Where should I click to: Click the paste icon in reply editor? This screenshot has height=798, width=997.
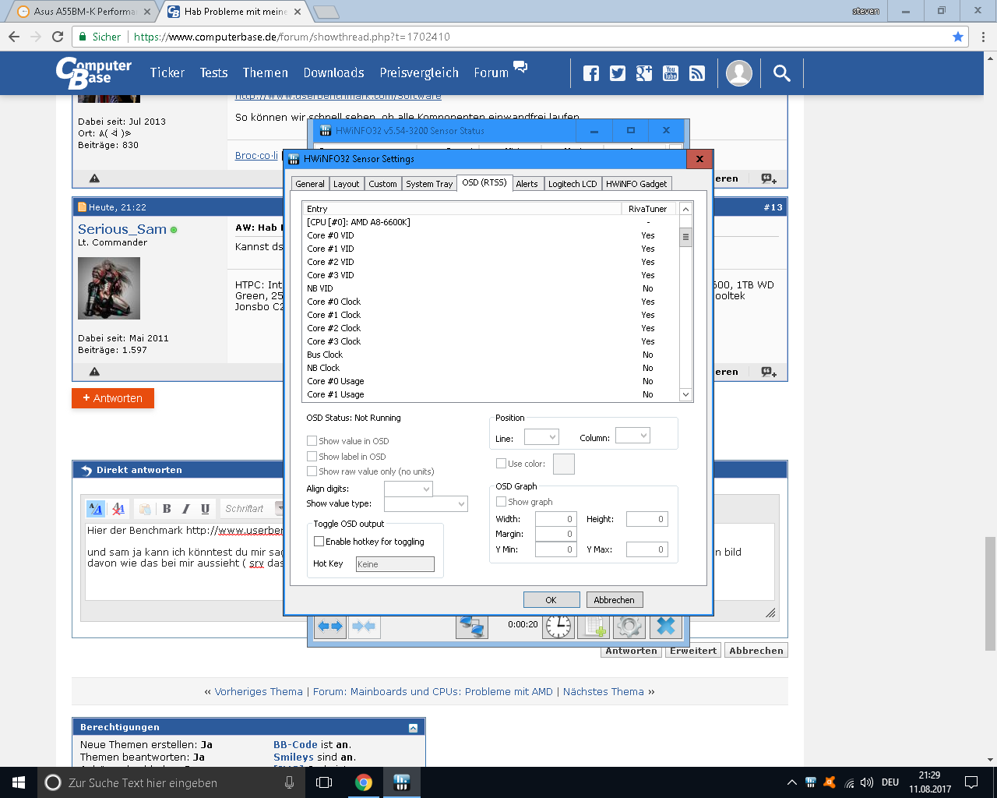pos(145,509)
